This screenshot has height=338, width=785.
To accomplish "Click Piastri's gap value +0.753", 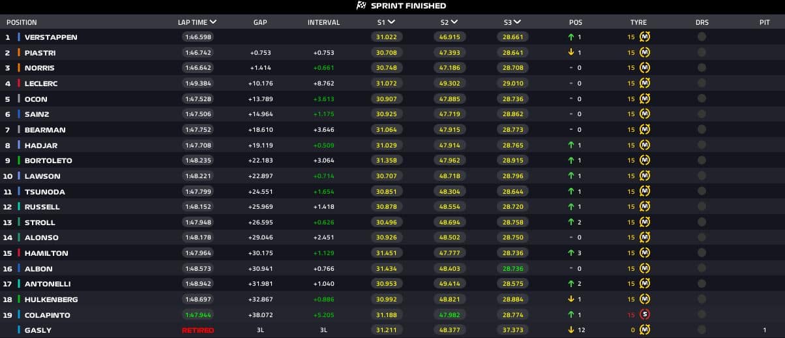I will pyautogui.click(x=260, y=53).
